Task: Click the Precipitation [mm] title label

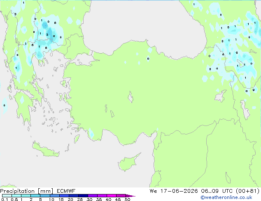Action: pyautogui.click(x=26, y=191)
